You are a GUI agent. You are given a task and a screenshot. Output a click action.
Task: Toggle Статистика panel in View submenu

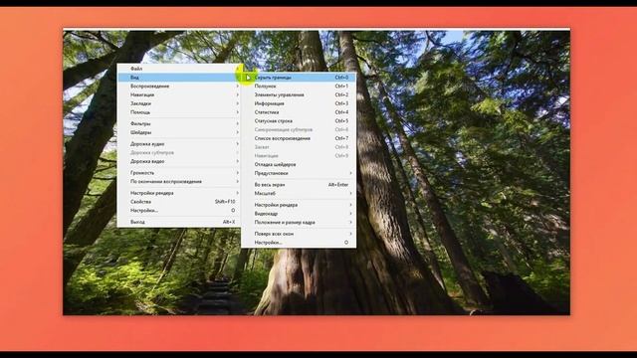(299, 112)
